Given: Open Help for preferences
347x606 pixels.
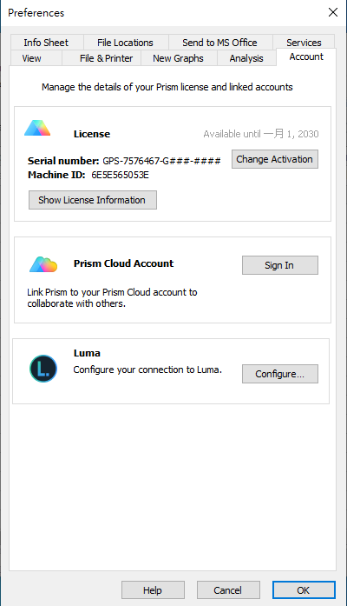Looking at the screenshot, I should pos(153,590).
